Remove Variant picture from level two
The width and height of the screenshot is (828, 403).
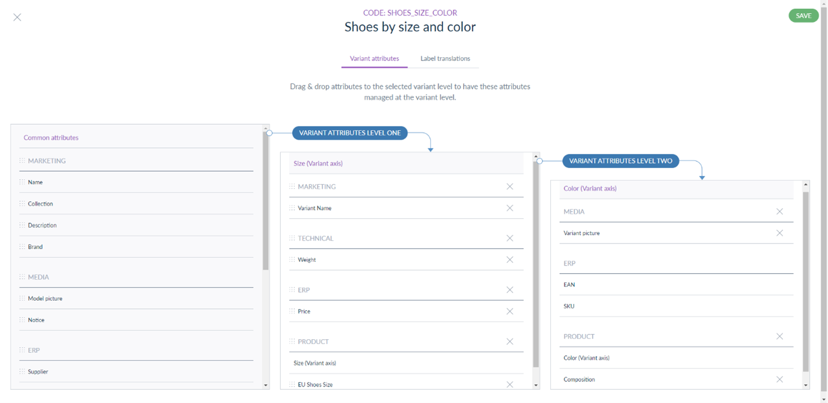click(x=779, y=233)
